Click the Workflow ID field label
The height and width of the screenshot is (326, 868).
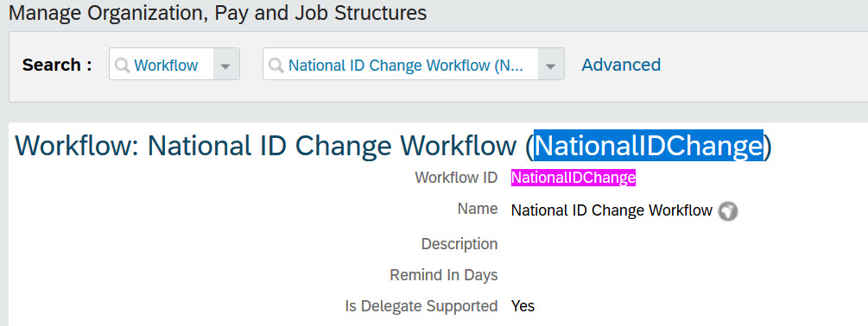click(456, 178)
